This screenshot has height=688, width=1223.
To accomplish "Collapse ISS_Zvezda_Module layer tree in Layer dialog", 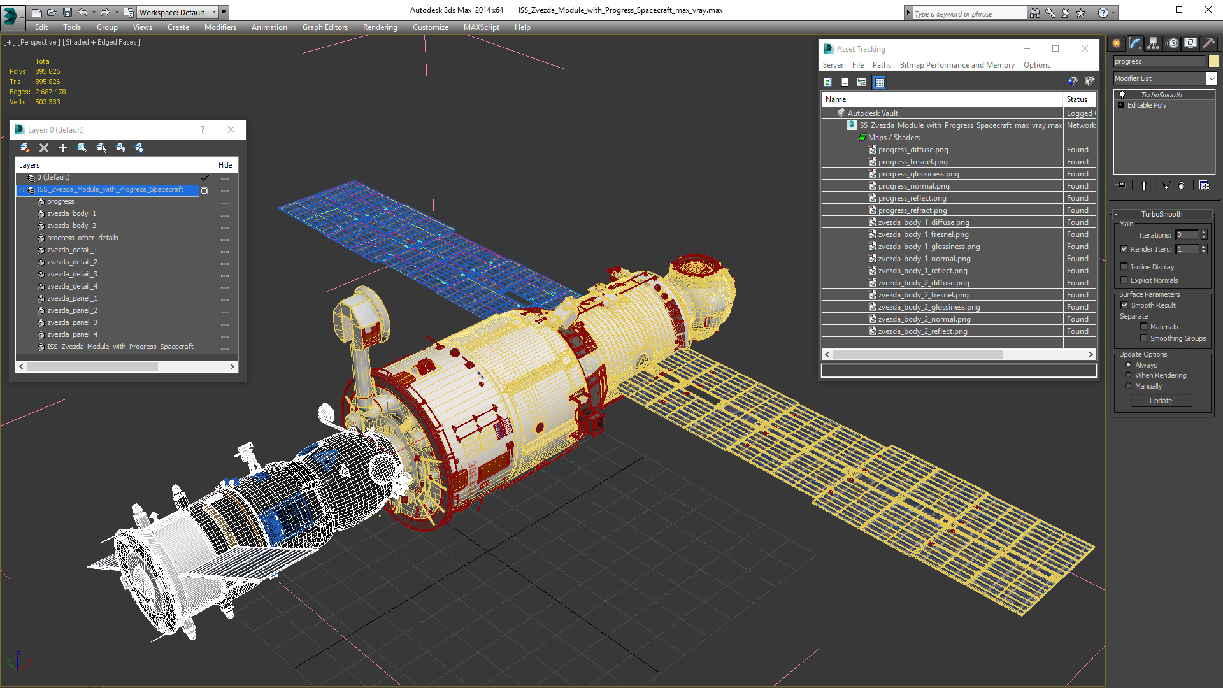I will click(21, 190).
